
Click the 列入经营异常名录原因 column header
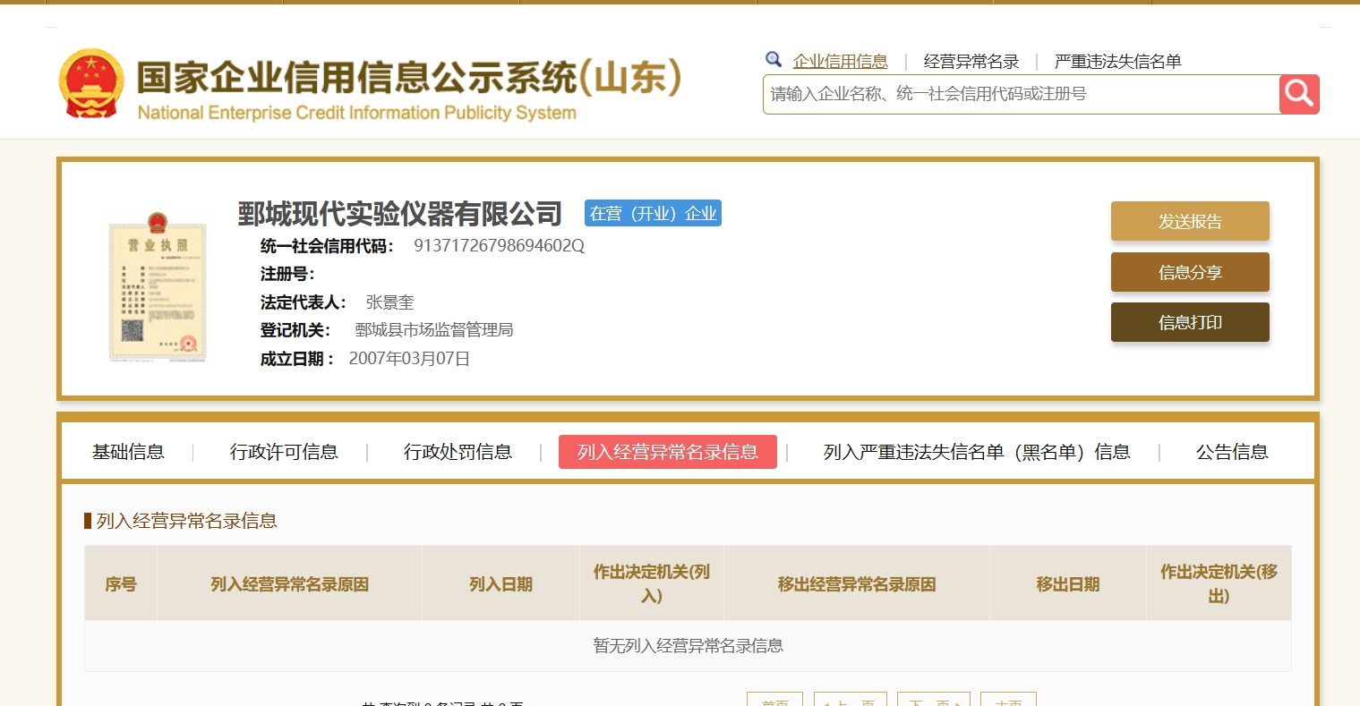pyautogui.click(x=289, y=584)
